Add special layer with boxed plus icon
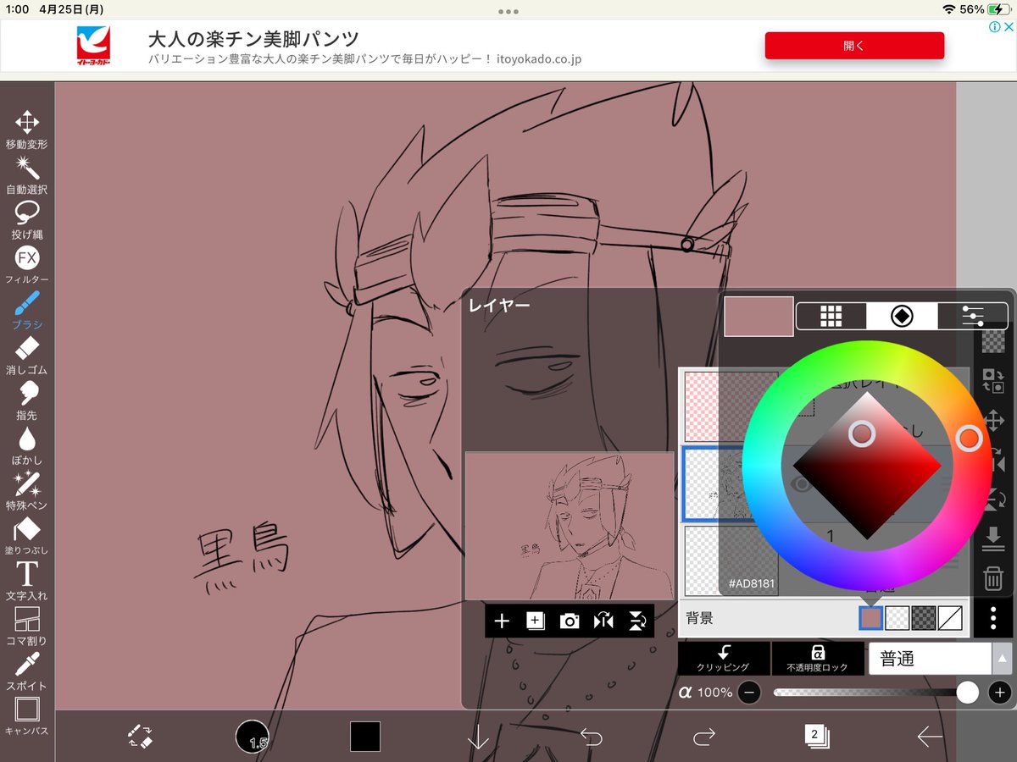Screen dimensions: 1017x762 [x=535, y=621]
